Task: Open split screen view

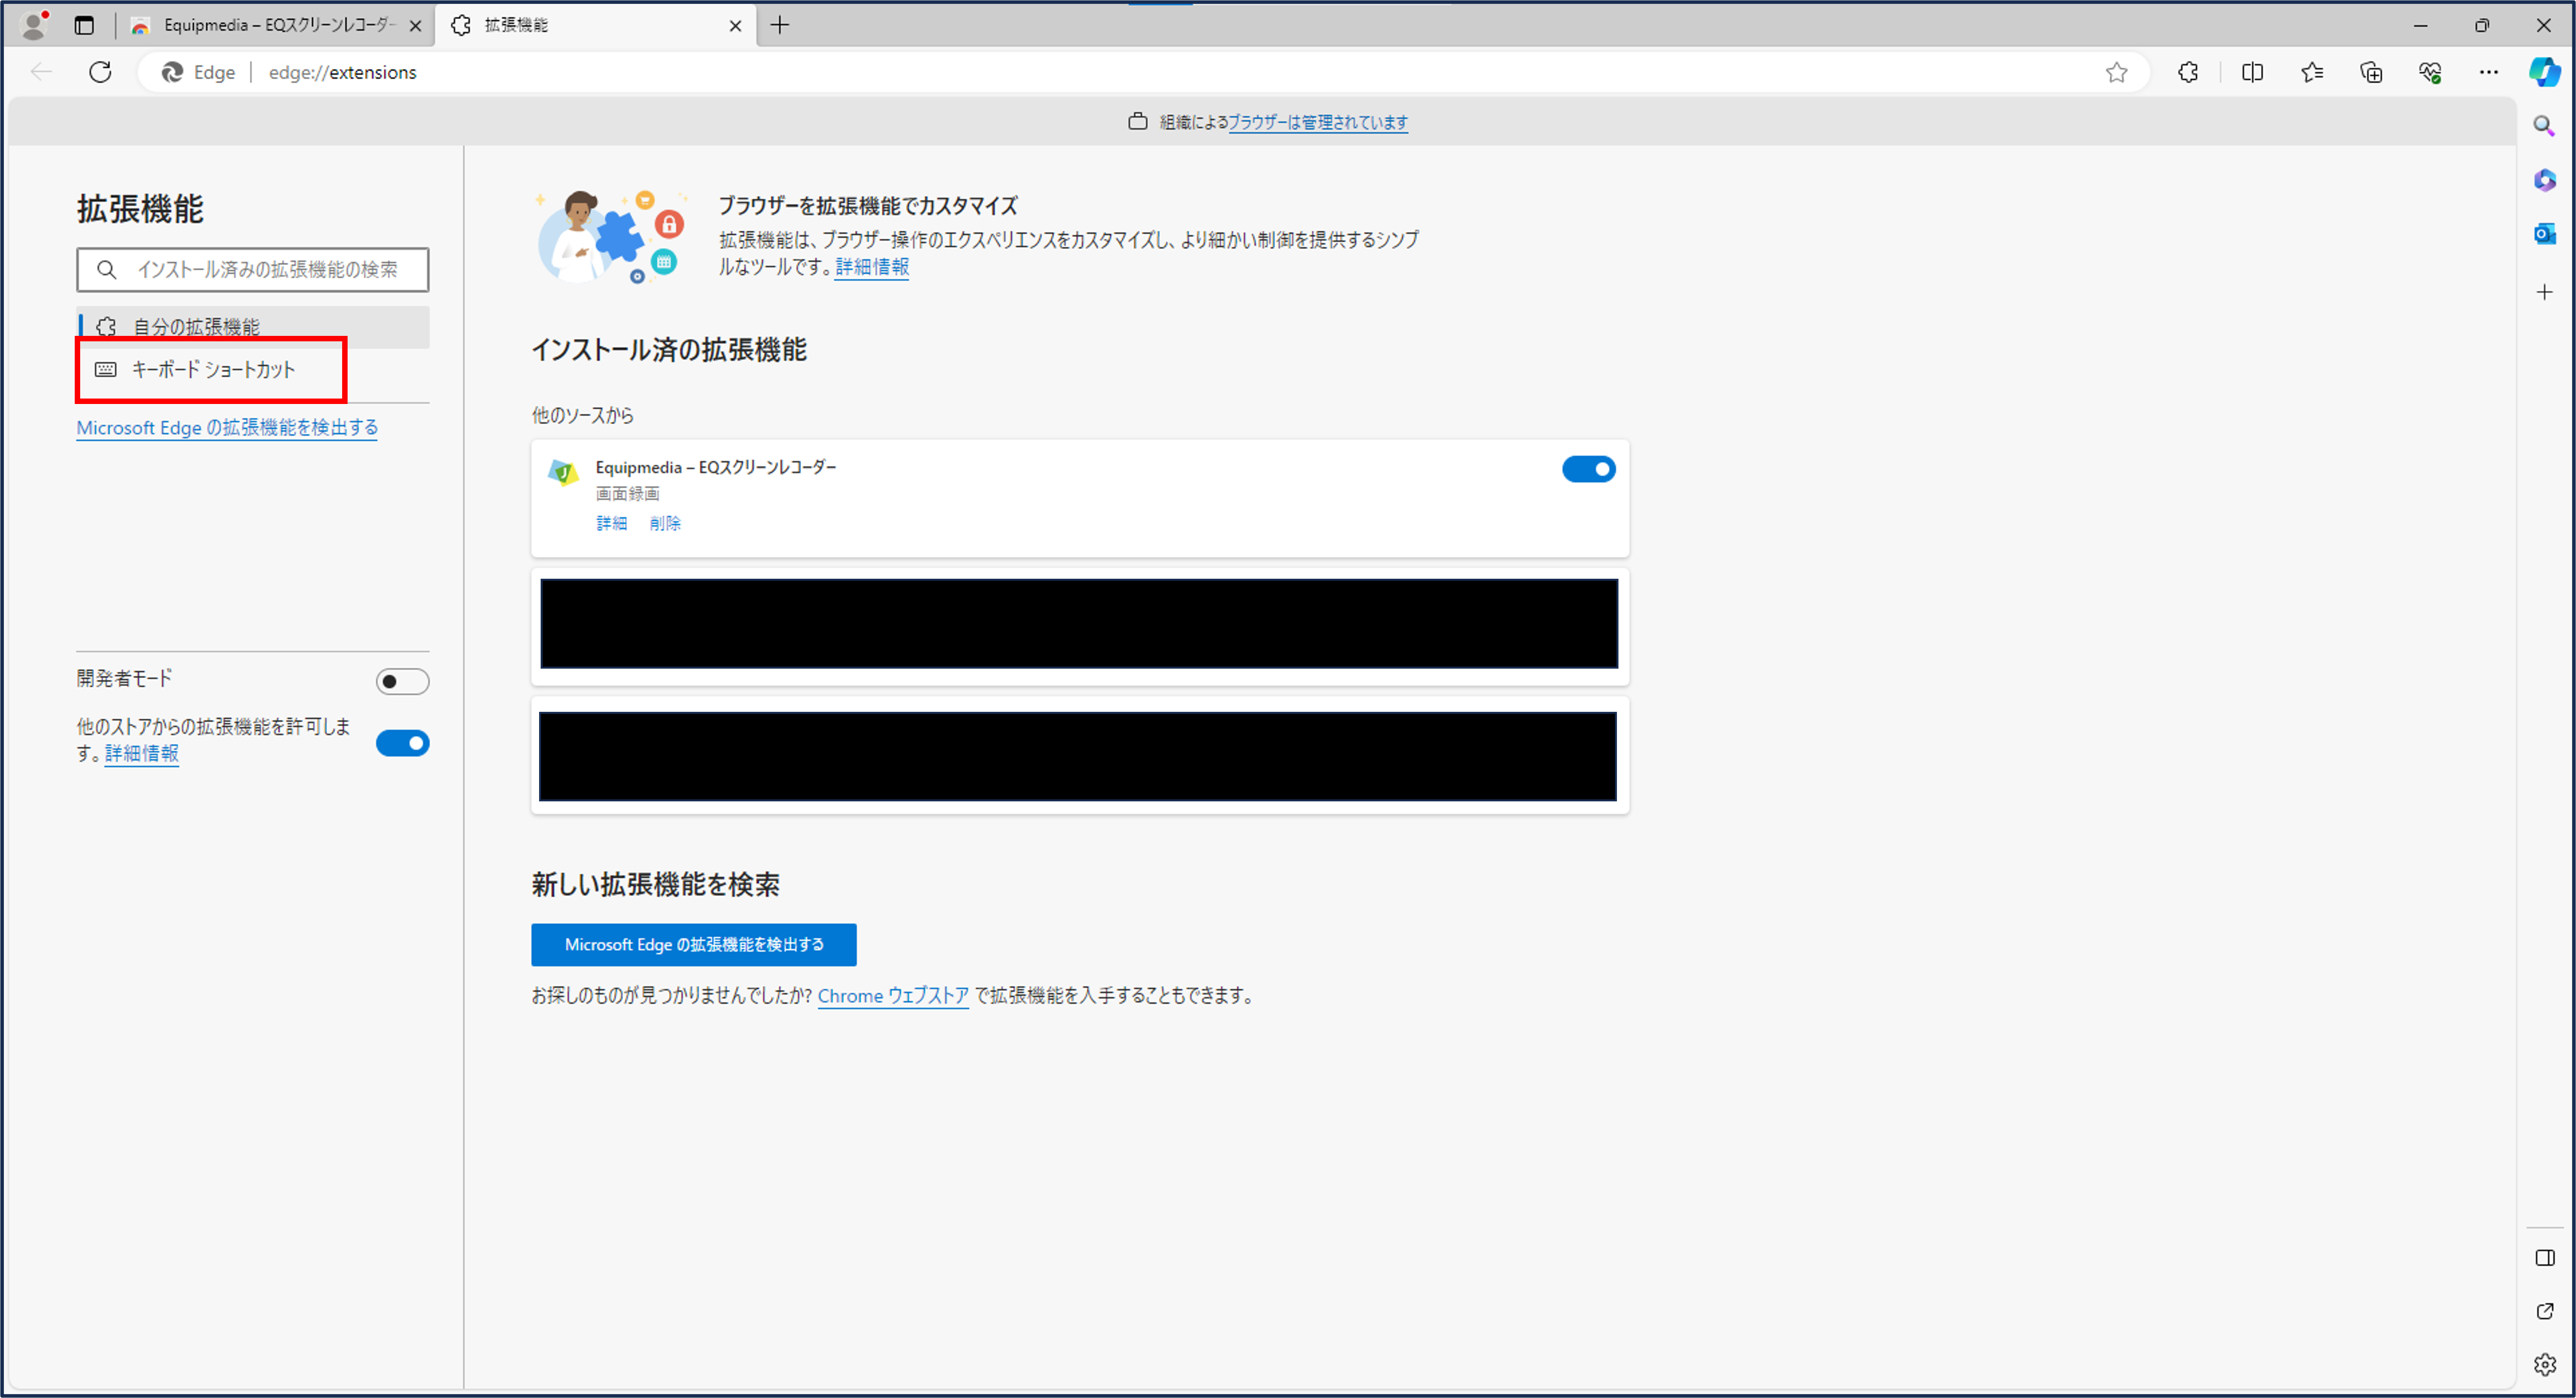Action: [2252, 72]
